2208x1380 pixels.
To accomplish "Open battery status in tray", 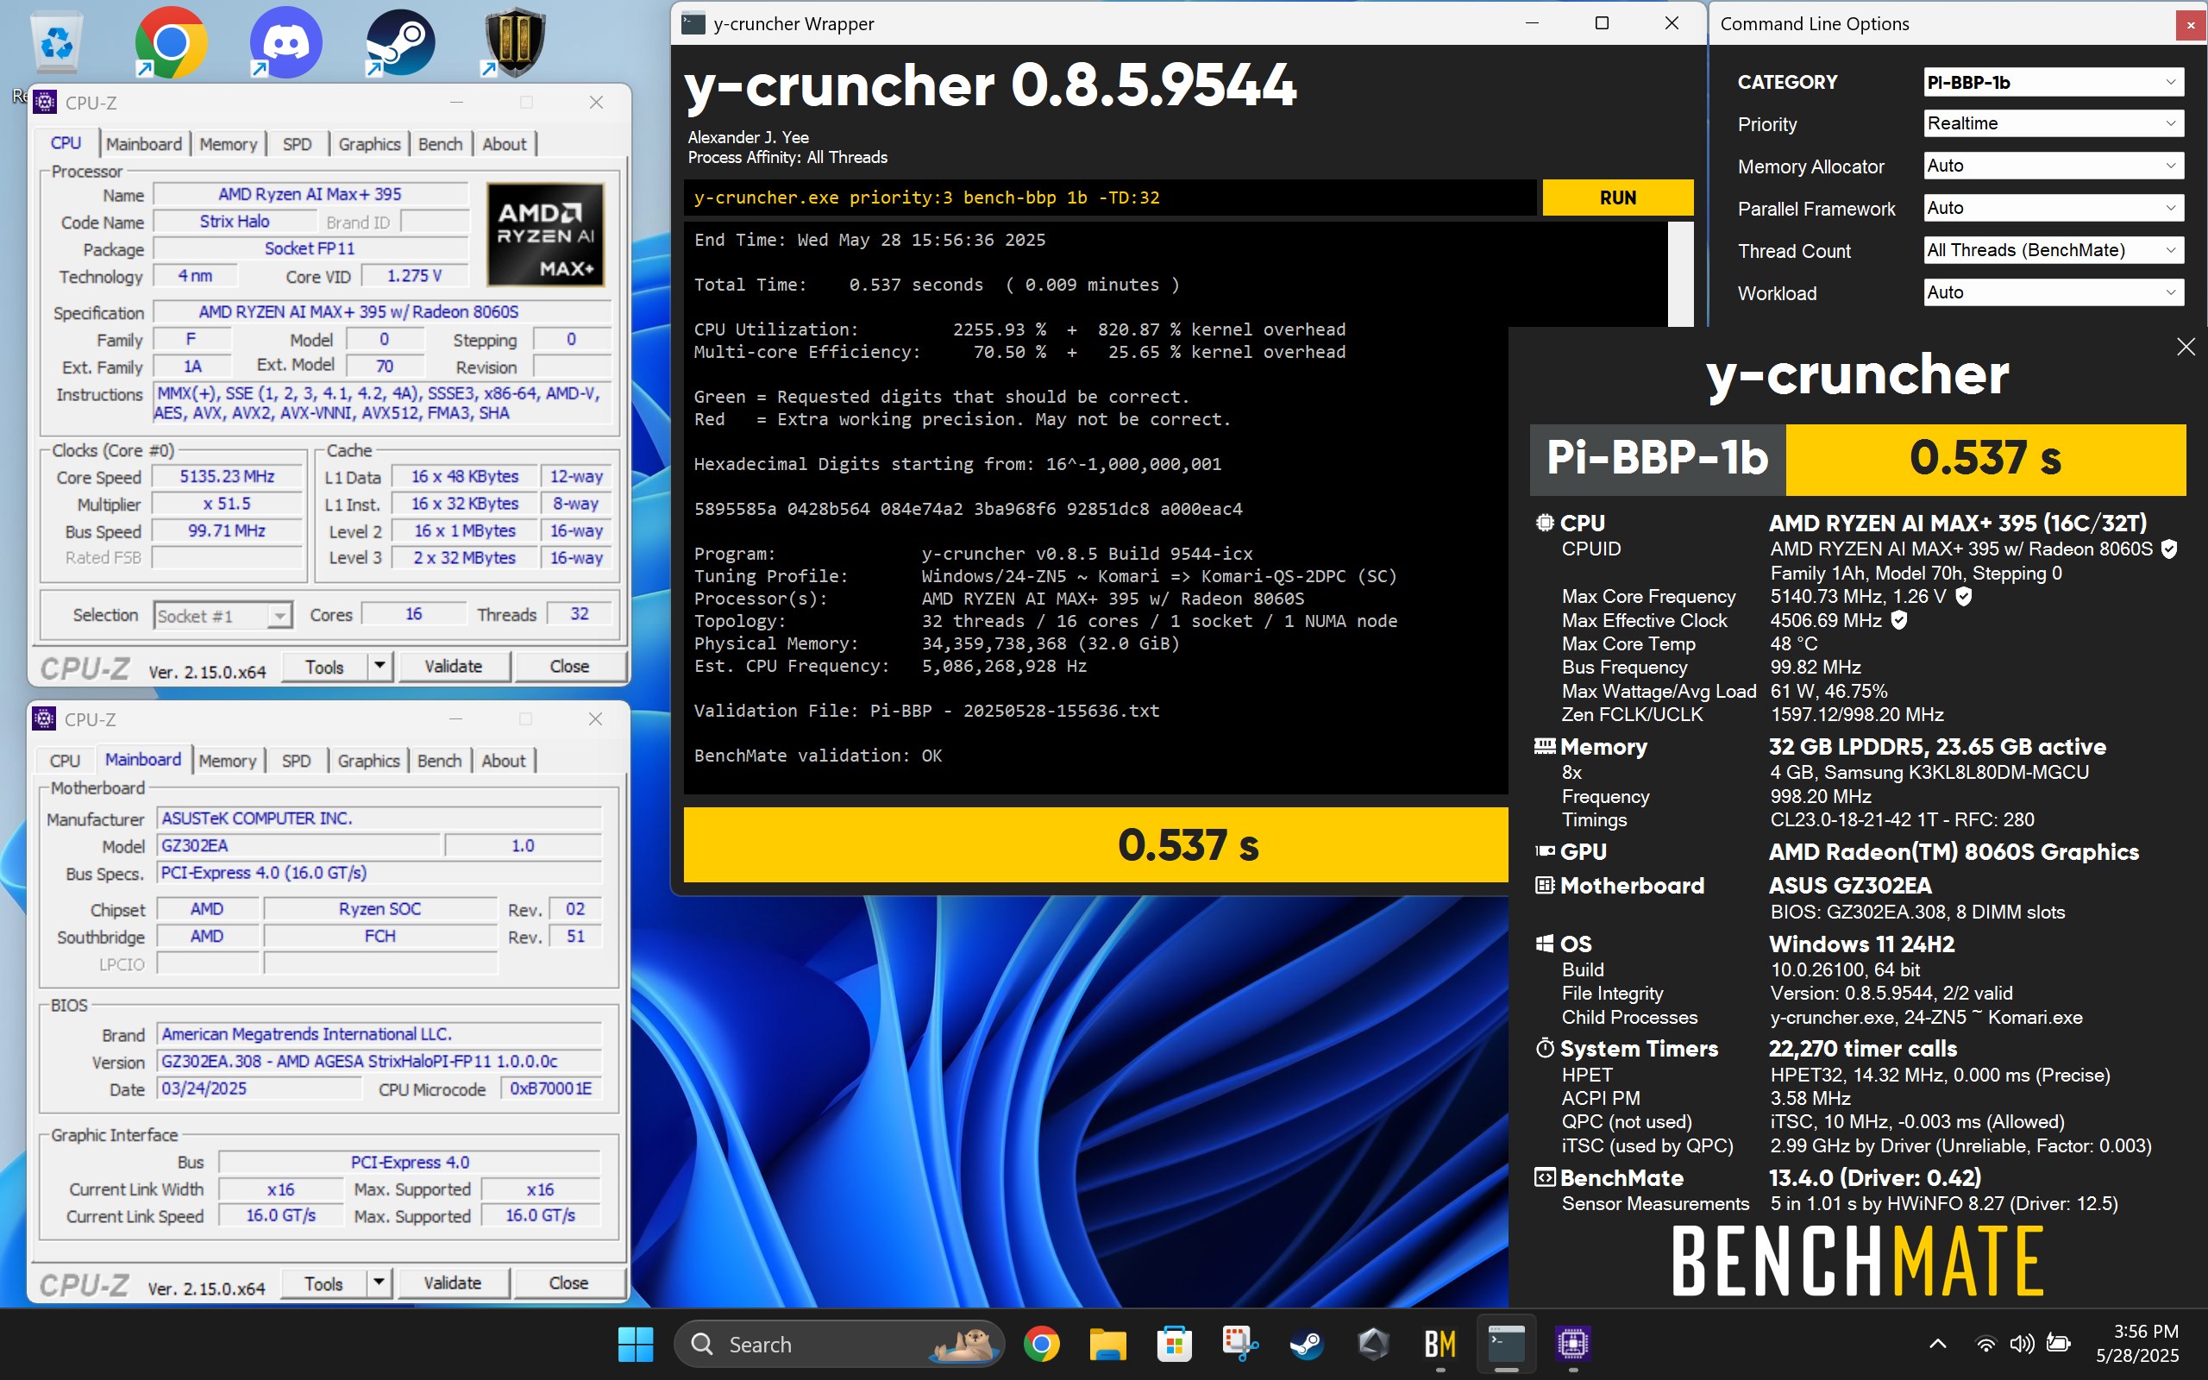I will pos(2059,1344).
